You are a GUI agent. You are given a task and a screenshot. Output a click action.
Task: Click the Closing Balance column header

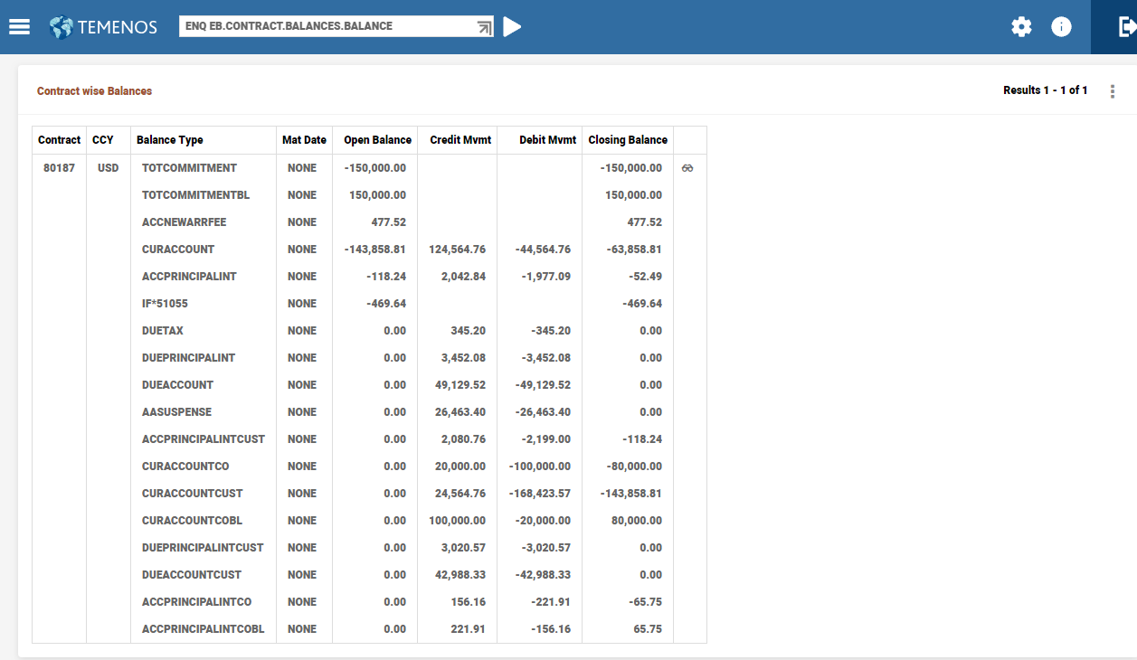[x=628, y=140]
